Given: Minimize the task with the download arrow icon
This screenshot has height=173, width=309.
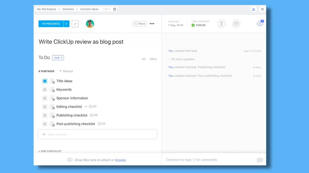Looking at the screenshot, I should 253,9.
